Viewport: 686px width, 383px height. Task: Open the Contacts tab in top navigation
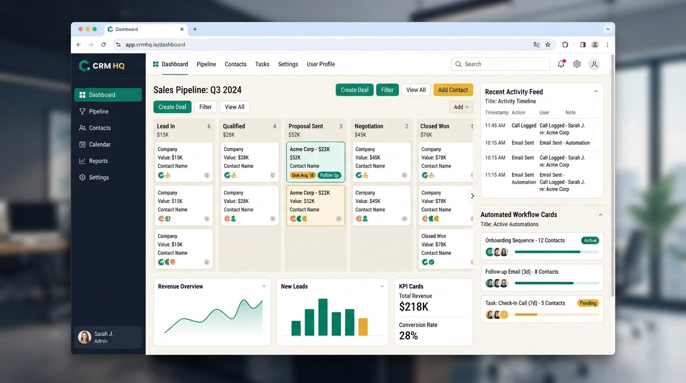(x=235, y=64)
